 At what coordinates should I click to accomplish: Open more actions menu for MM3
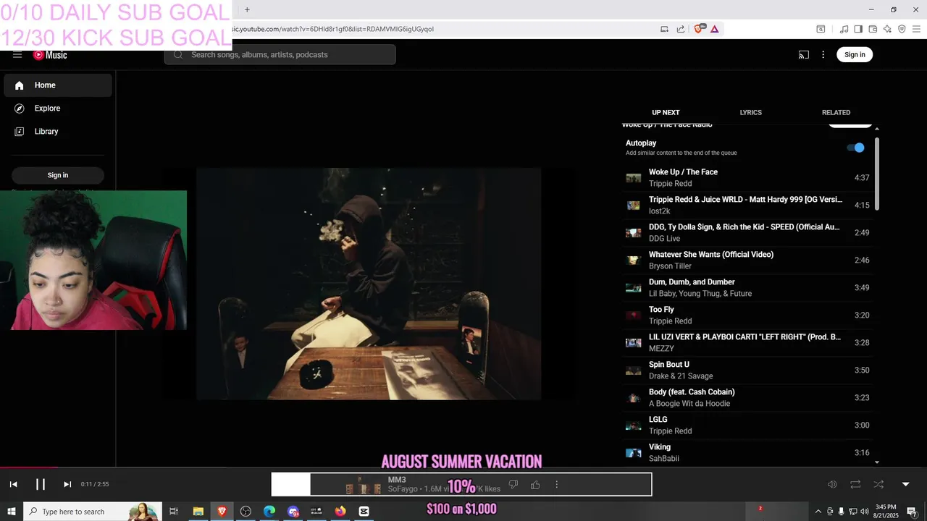[x=556, y=485]
